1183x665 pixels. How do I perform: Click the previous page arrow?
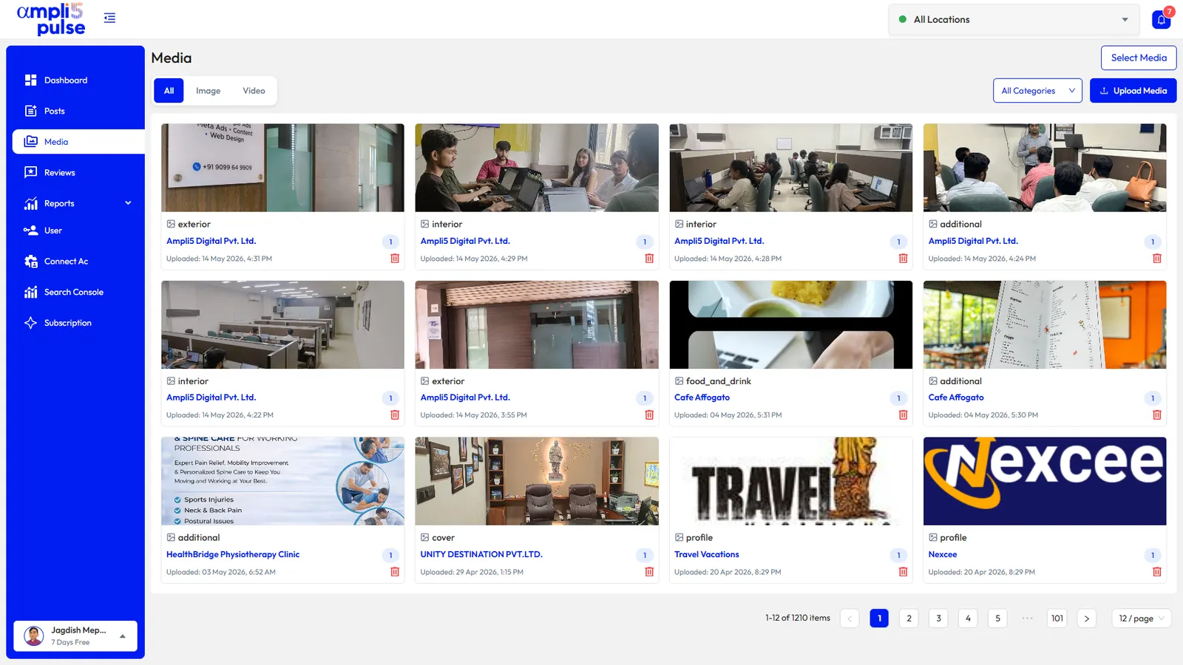click(850, 618)
